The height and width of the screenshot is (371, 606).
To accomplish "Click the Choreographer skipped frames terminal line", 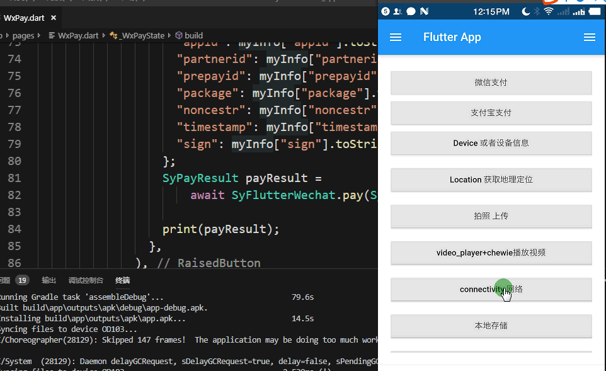I will pyautogui.click(x=188, y=340).
